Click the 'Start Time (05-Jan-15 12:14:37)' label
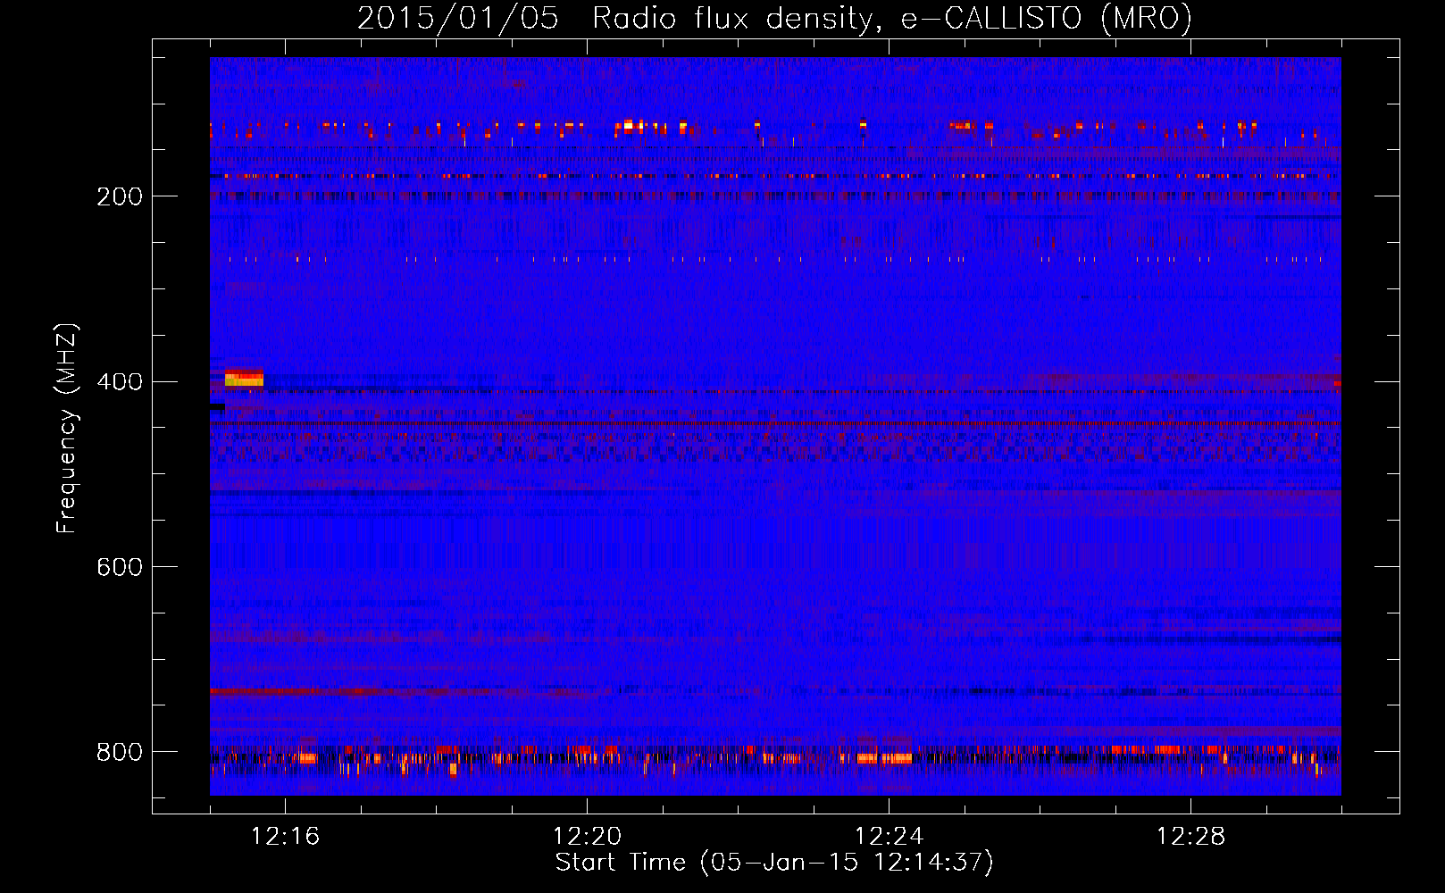The image size is (1445, 893). pos(774,863)
